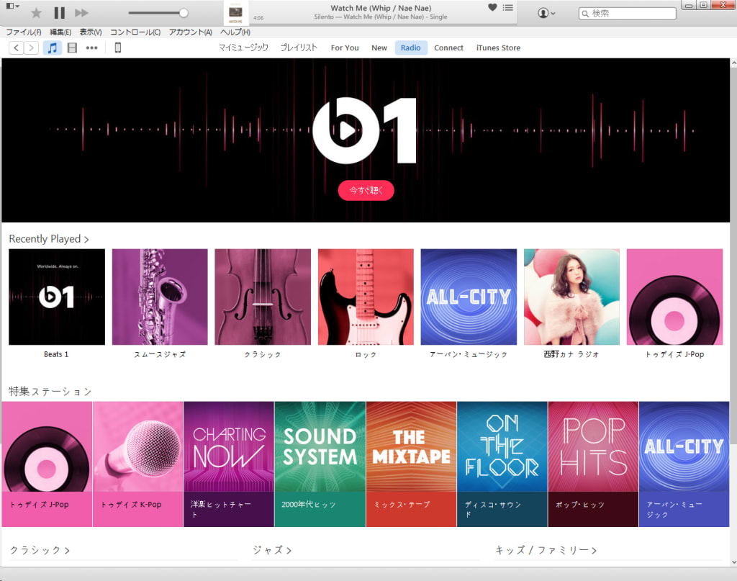This screenshot has width=737, height=581.
Task: Open the iTunes Store tab
Action: point(498,48)
